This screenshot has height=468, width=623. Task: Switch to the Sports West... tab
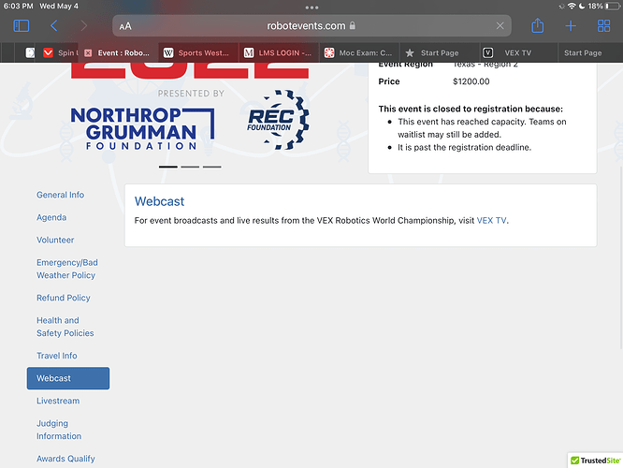coord(198,52)
